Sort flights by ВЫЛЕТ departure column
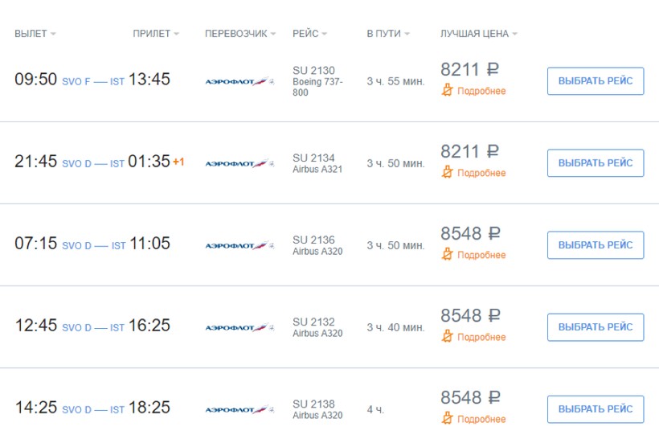 [x=35, y=34]
